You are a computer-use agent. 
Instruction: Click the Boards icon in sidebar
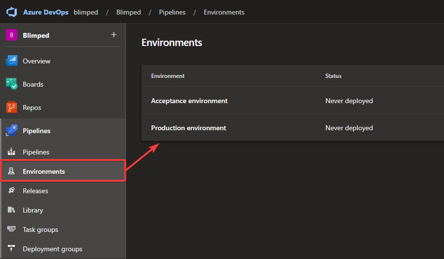(x=12, y=84)
